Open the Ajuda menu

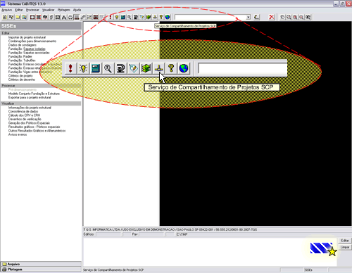coord(77,10)
